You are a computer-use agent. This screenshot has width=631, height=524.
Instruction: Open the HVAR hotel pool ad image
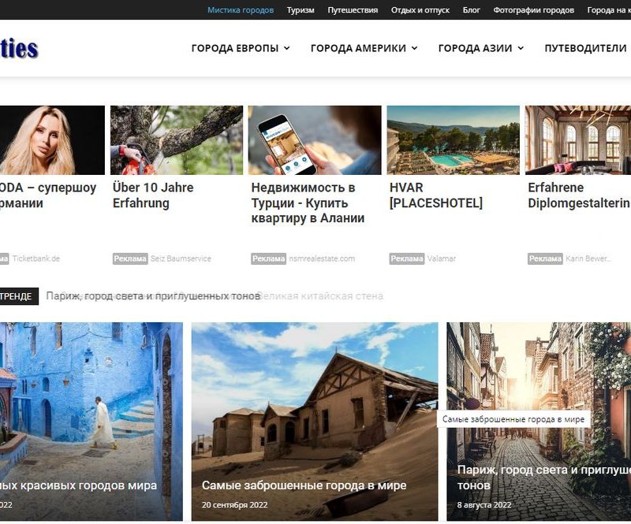click(453, 140)
